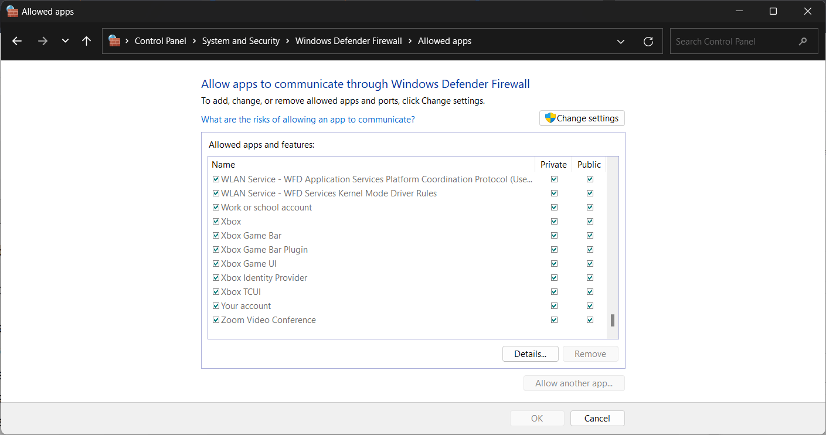Screen dimensions: 826x435
Task: Toggle Public checkbox for Xbox Game Bar Plugin
Action: coord(590,250)
